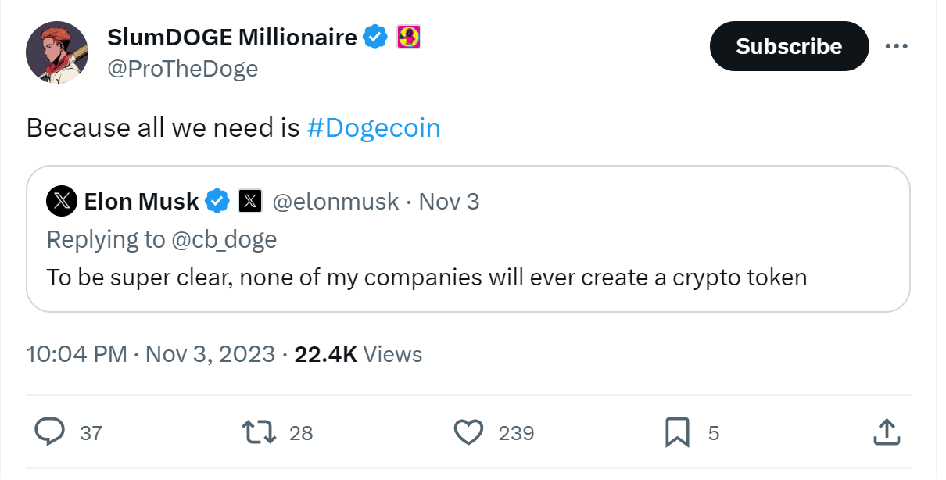
Task: Click the X affiliate badge next to Elon Musk
Action: coord(249,202)
